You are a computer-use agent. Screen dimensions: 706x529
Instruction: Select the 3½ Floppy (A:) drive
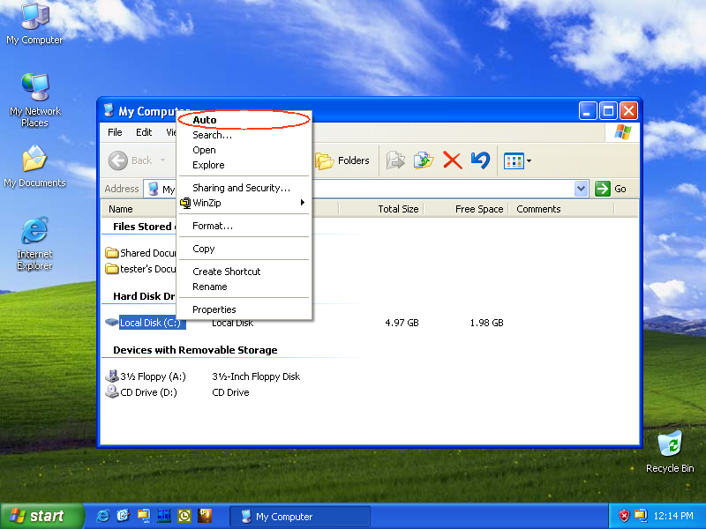click(146, 376)
